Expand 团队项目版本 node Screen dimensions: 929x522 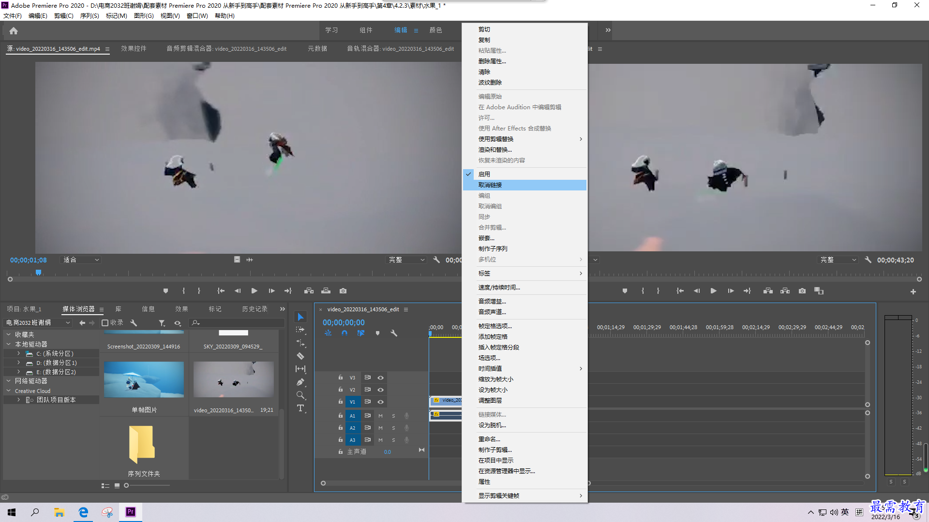tap(18, 400)
